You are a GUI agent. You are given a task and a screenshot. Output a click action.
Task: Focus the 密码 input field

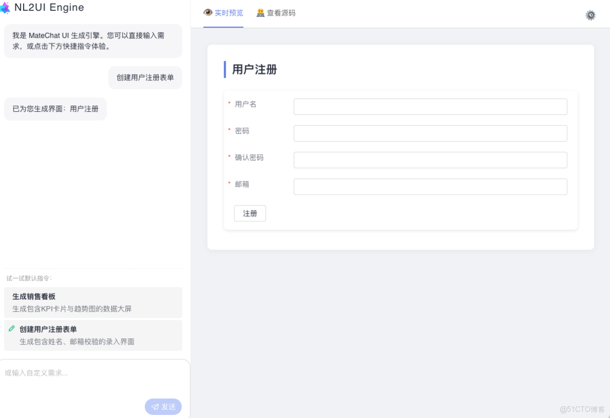point(430,133)
